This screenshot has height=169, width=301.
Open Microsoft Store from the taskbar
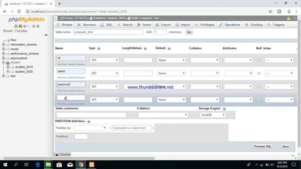(x=59, y=165)
